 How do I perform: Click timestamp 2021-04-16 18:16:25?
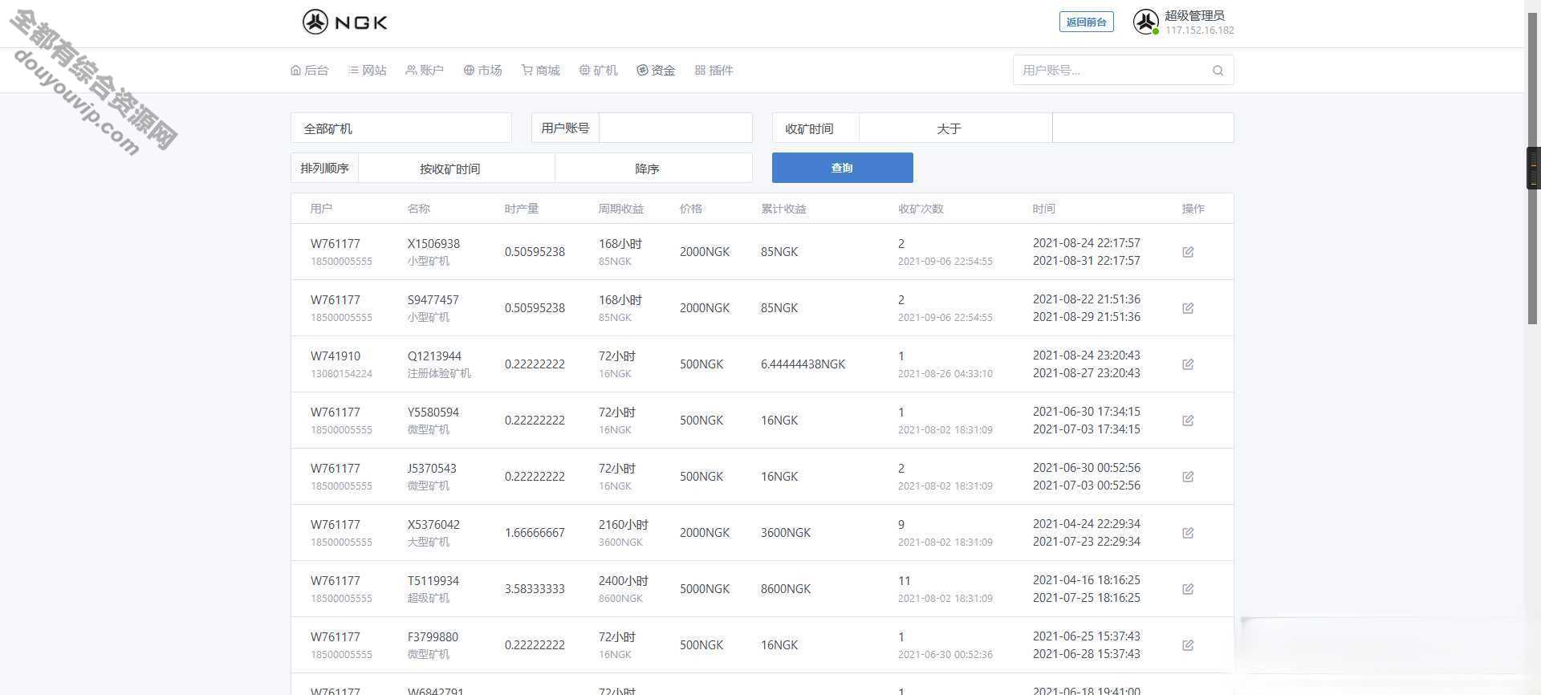[1086, 580]
